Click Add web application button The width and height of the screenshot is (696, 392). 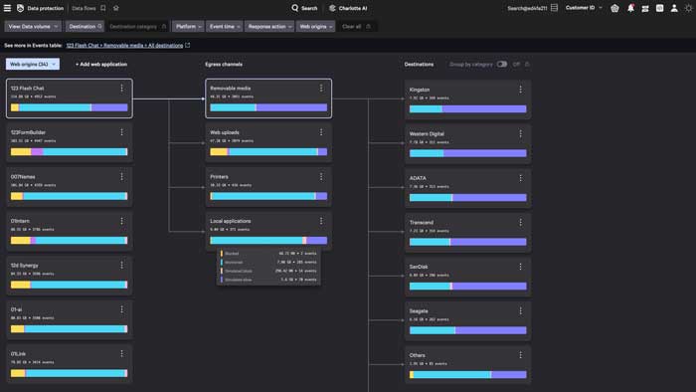(101, 64)
